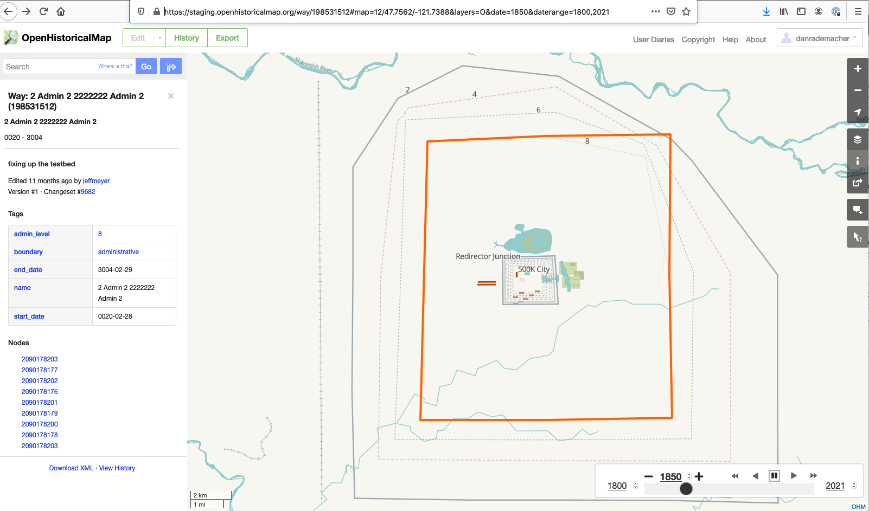Viewport: 869px width, 511px height.
Task: Open changeset #9682 link
Action: tap(87, 191)
